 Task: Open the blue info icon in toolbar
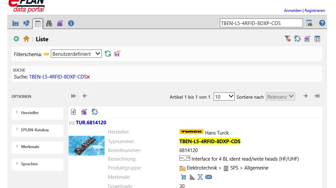71,23
